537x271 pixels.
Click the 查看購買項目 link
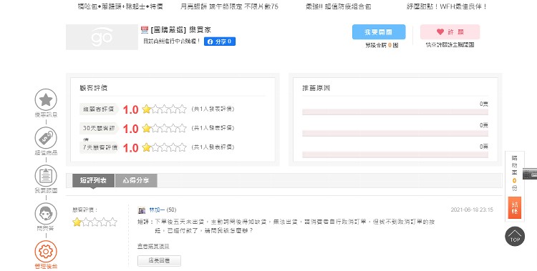[x=153, y=247]
